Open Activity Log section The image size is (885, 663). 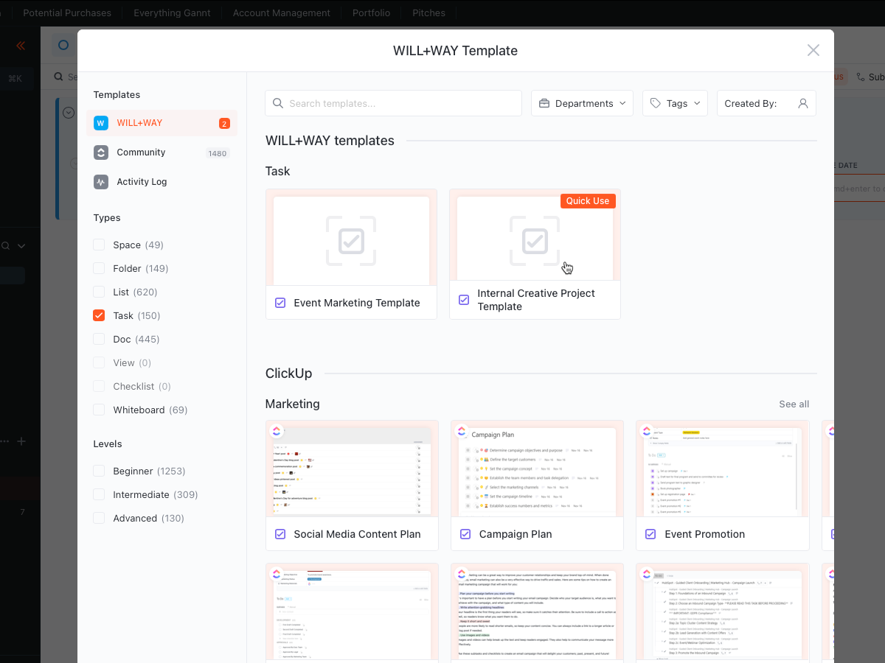coord(162,182)
